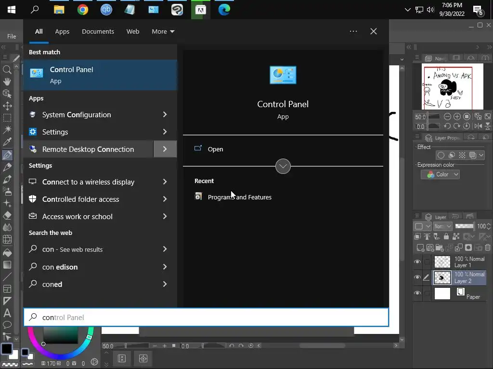Delete layer with trash can icon
The image size is (493, 369).
pos(488,247)
